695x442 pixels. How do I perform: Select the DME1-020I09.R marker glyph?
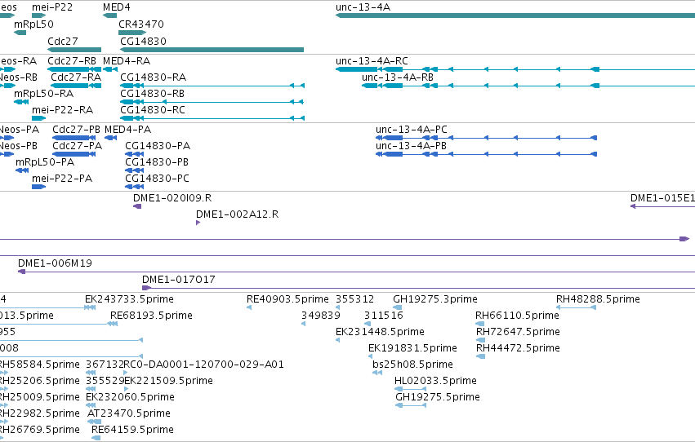tap(137, 206)
